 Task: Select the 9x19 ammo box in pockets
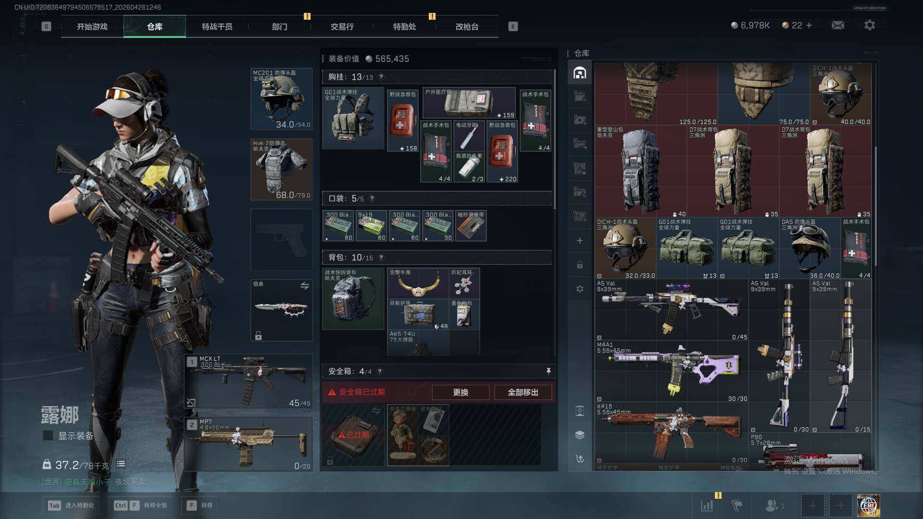[372, 225]
